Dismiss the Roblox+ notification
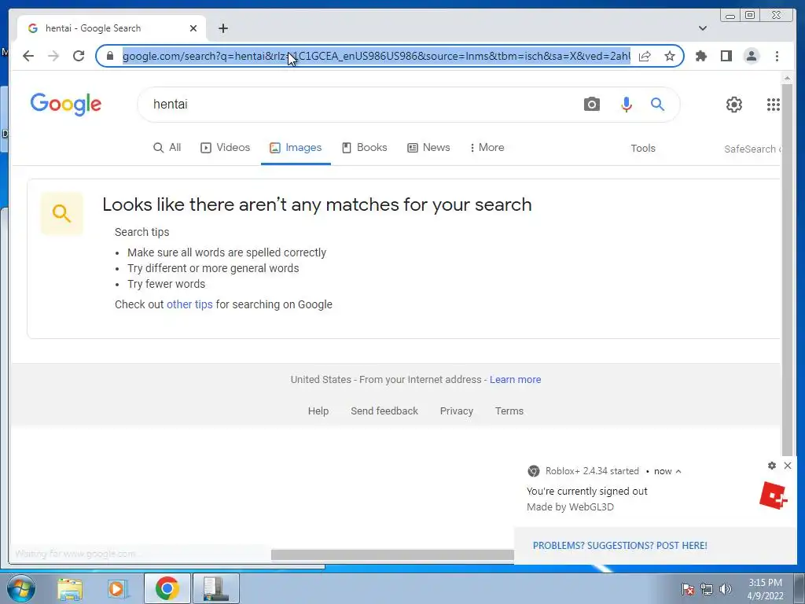The image size is (805, 604). tap(788, 466)
